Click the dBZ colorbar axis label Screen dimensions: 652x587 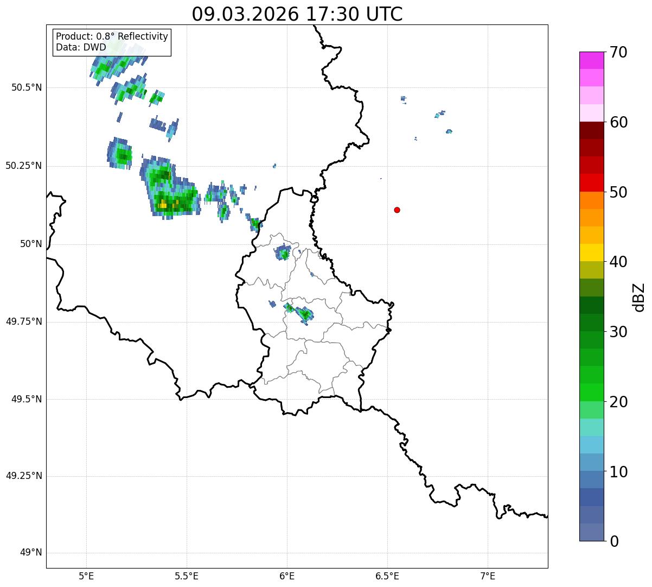639,297
